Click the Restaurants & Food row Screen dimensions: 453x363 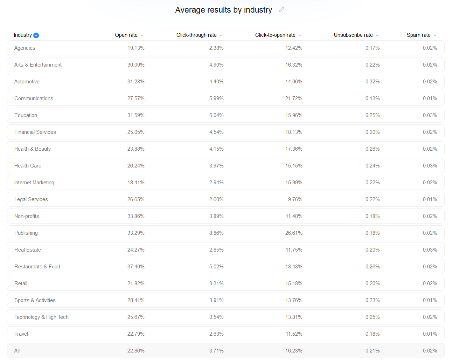[225, 267]
